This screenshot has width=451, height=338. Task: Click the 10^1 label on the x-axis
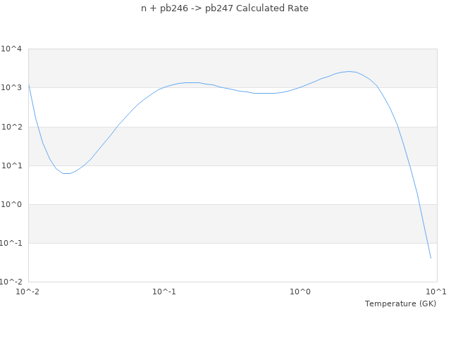coord(435,292)
